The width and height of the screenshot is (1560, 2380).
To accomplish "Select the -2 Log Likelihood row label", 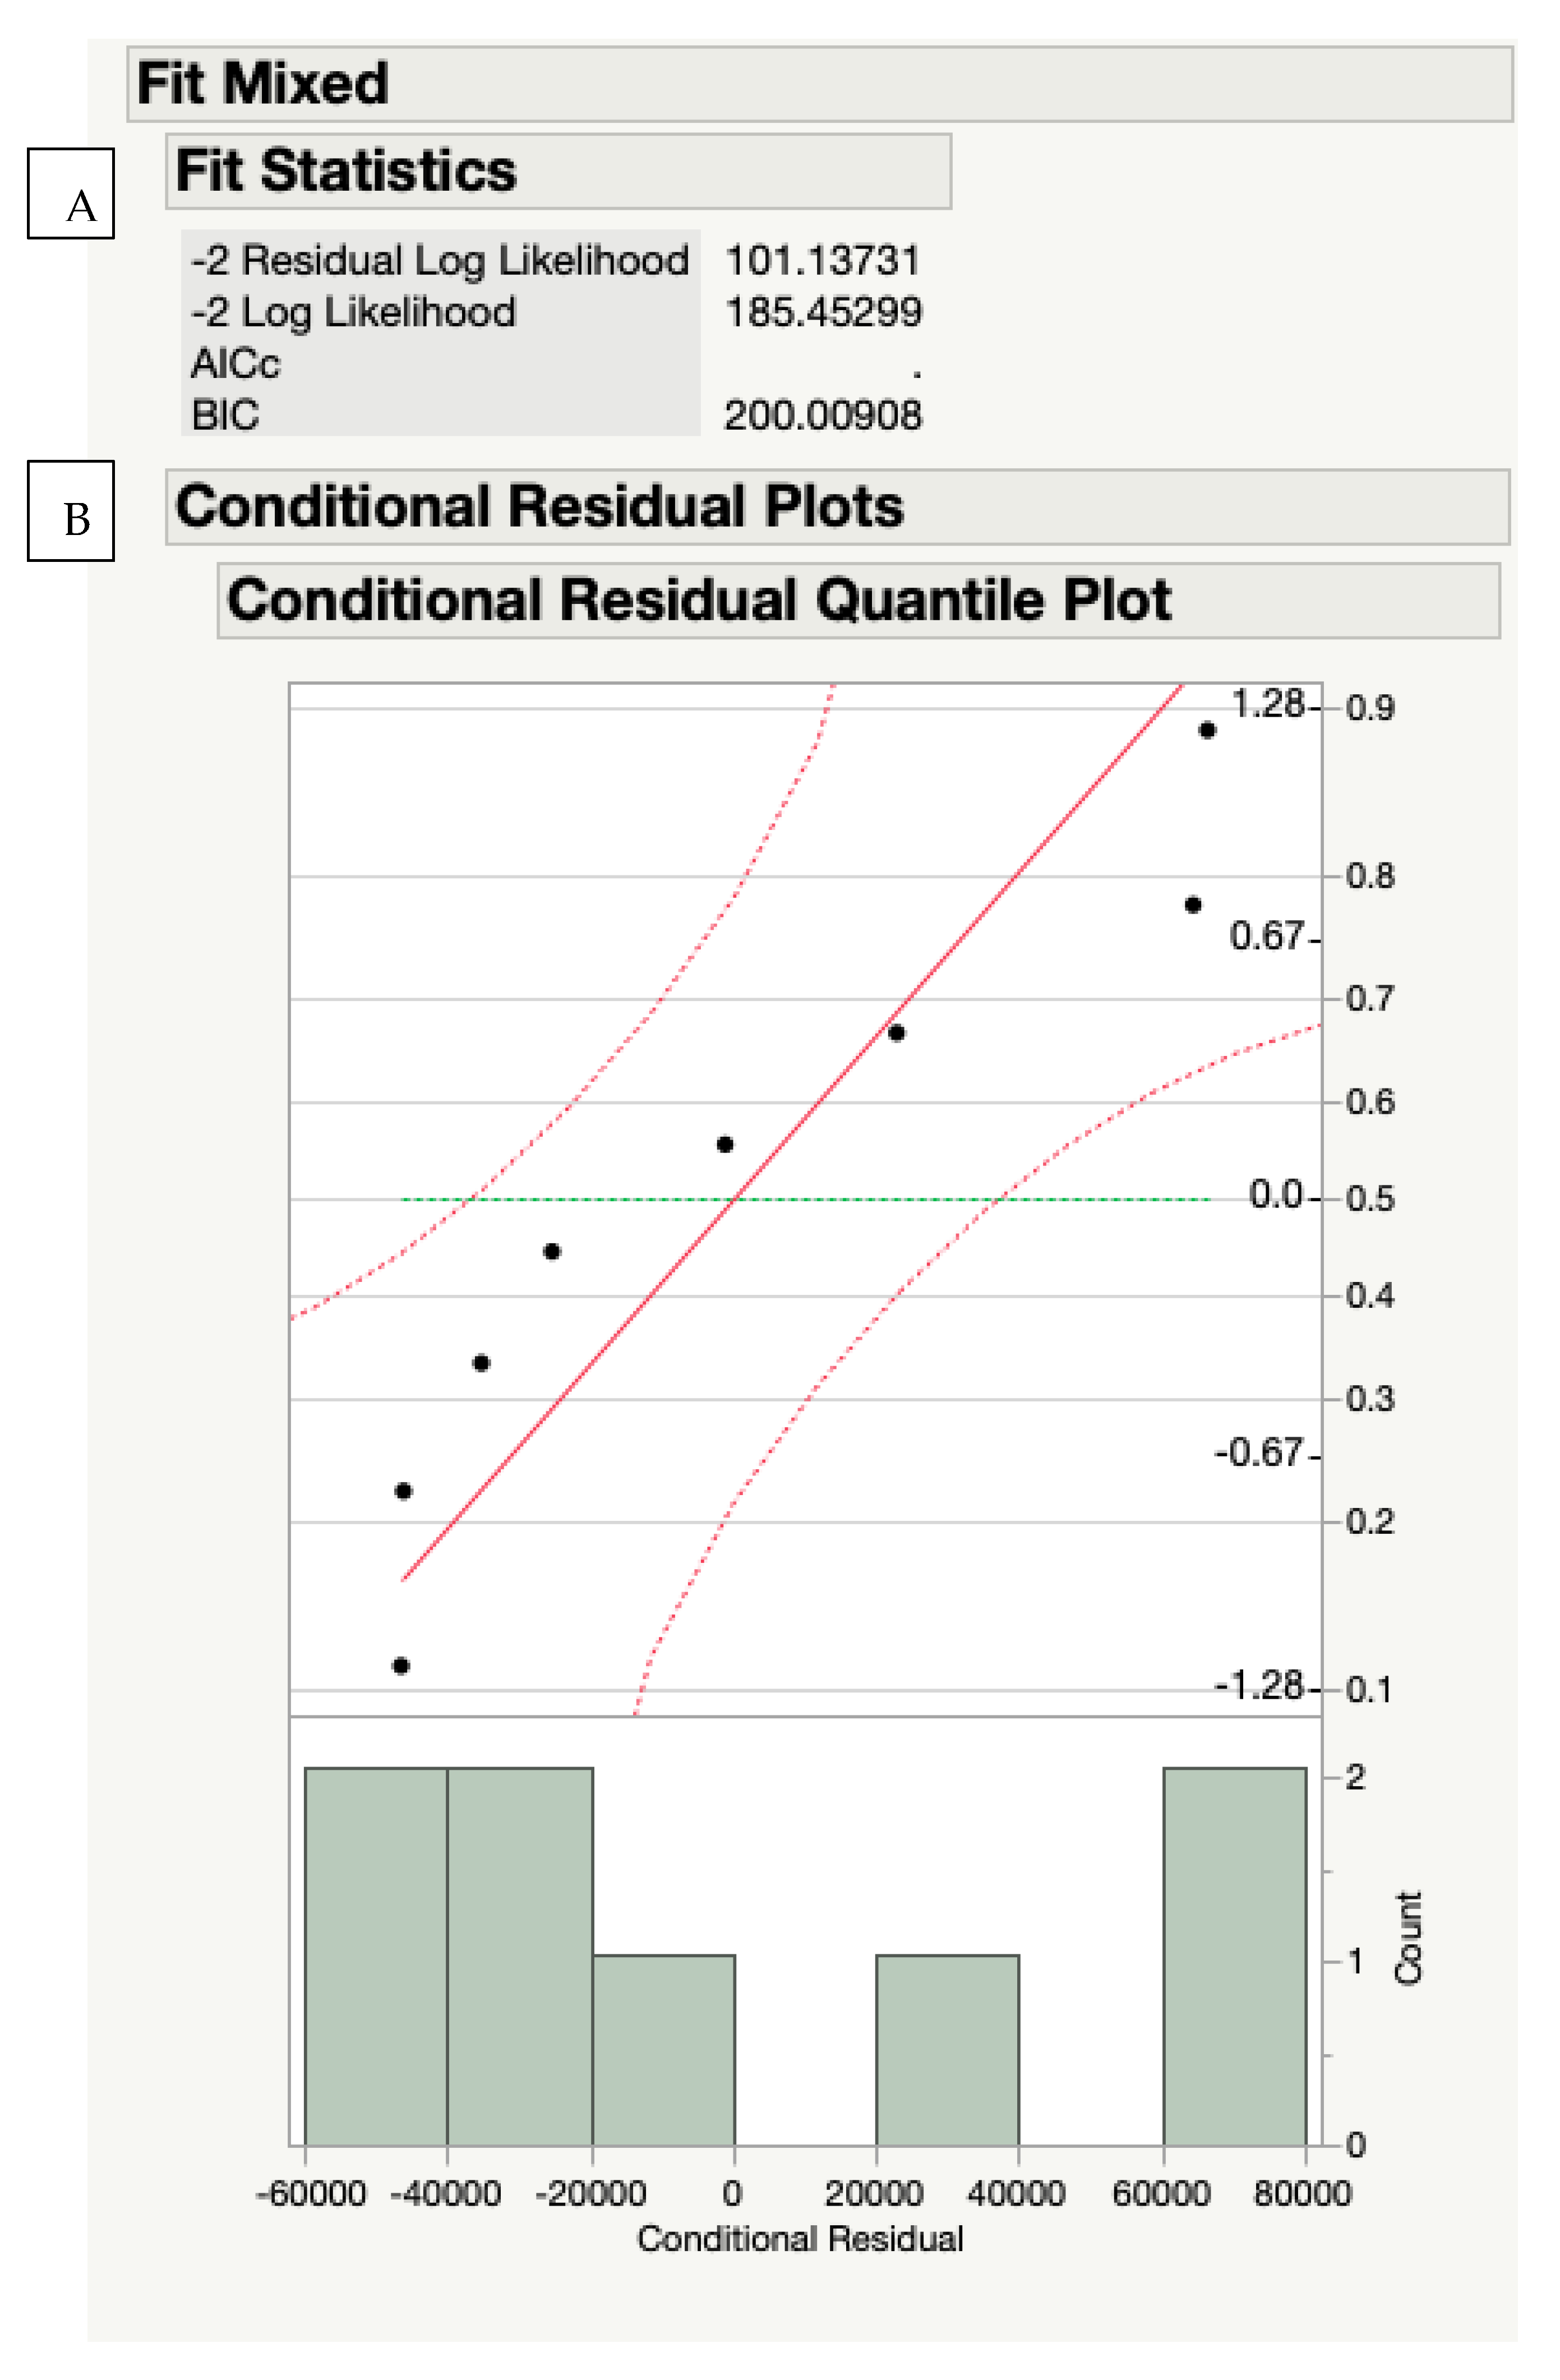I will [x=354, y=313].
